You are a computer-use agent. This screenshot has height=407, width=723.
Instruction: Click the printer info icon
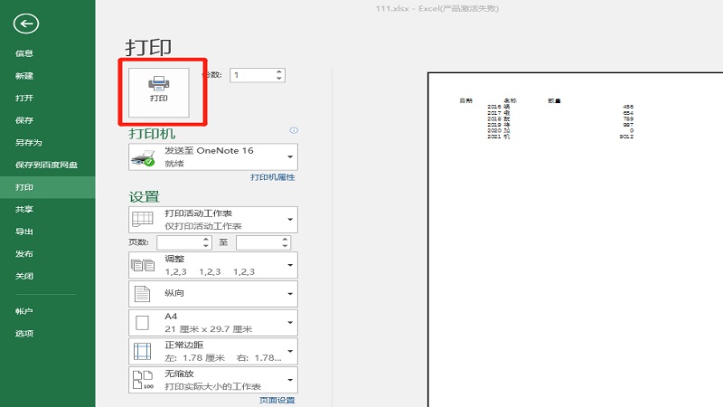(293, 131)
